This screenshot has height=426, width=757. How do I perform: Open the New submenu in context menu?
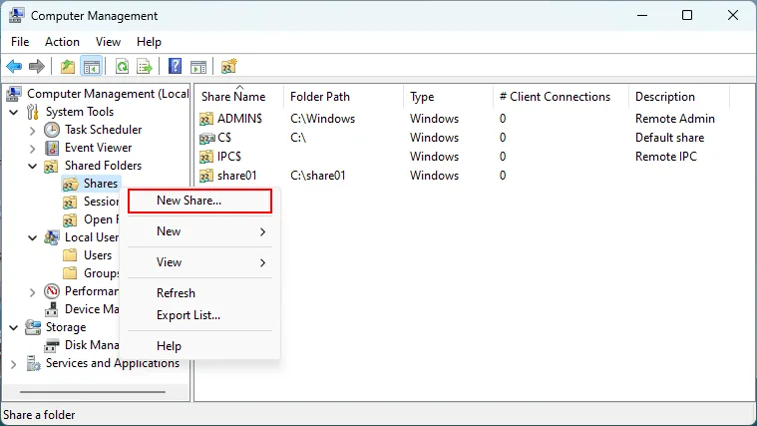point(199,231)
